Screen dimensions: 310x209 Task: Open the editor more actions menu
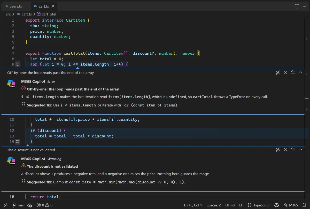click(x=304, y=6)
